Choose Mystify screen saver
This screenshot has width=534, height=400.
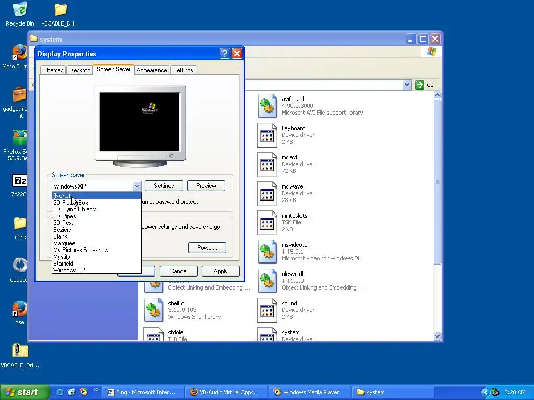pyautogui.click(x=96, y=257)
